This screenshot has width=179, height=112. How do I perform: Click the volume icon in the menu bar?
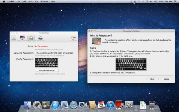pyautogui.click(x=151, y=2)
